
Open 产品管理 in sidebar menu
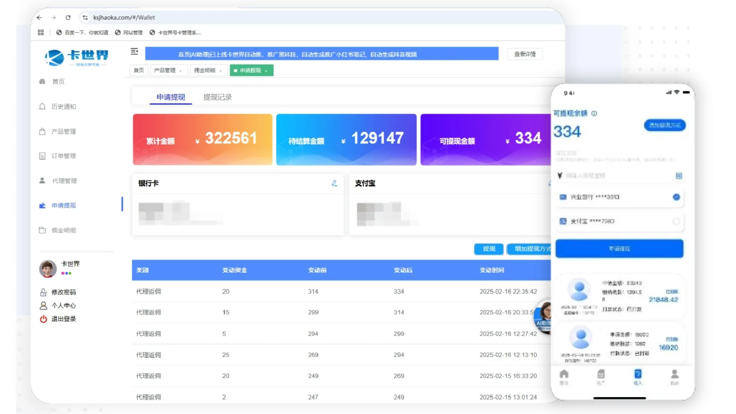tap(64, 131)
